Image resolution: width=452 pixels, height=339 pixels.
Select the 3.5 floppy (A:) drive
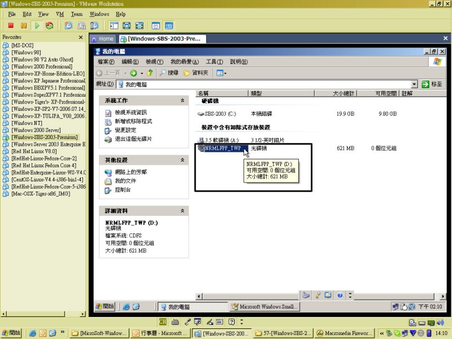[218, 140]
